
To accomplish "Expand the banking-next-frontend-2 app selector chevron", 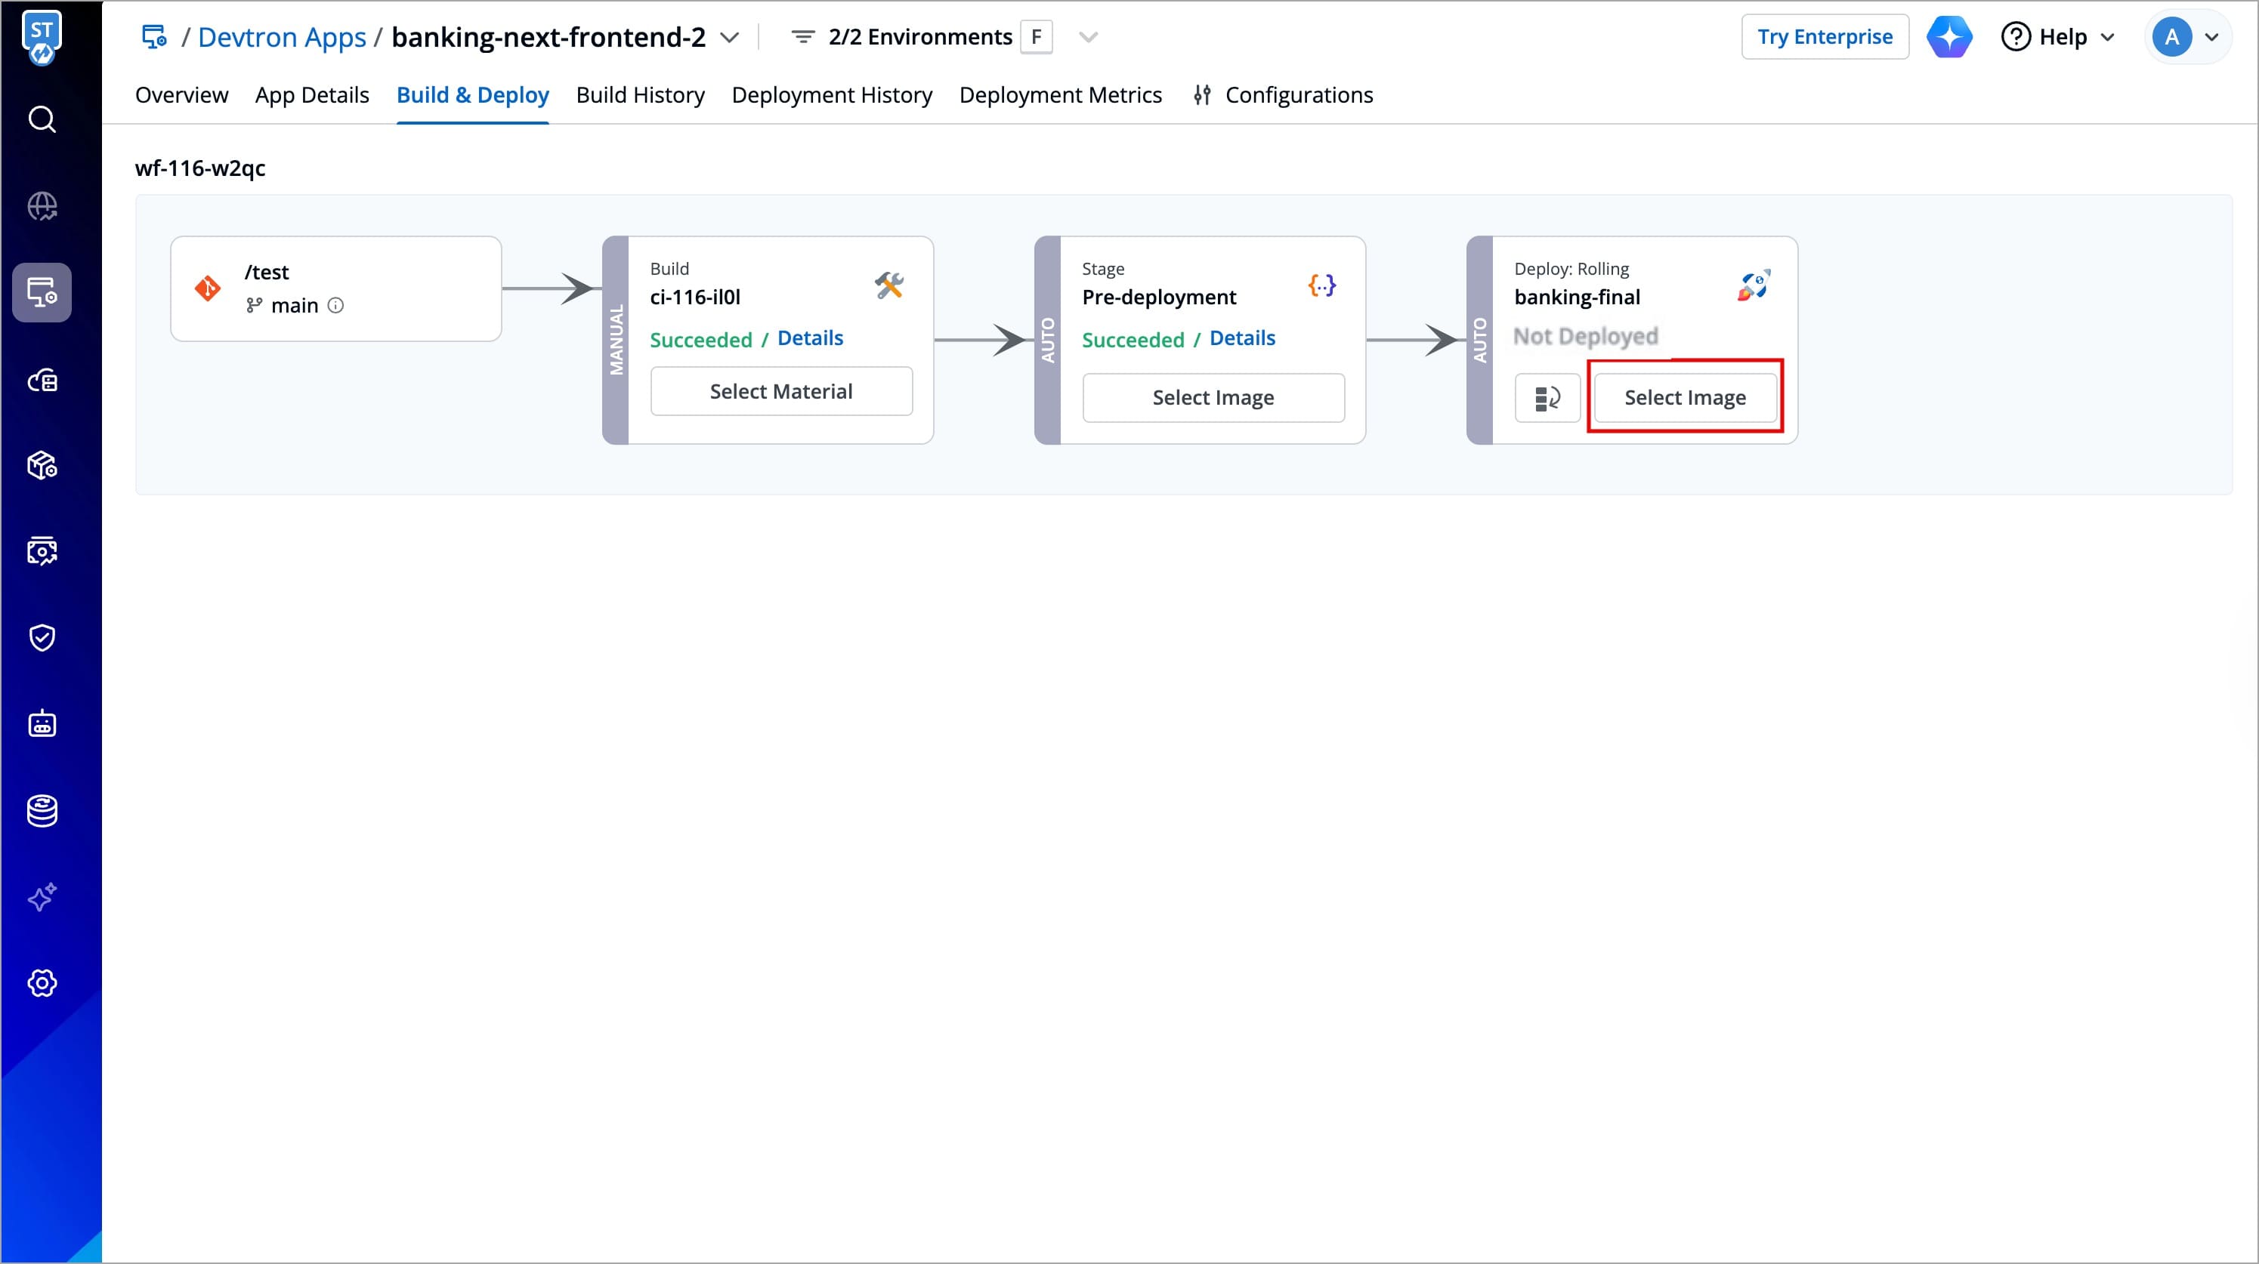I will 729,38.
